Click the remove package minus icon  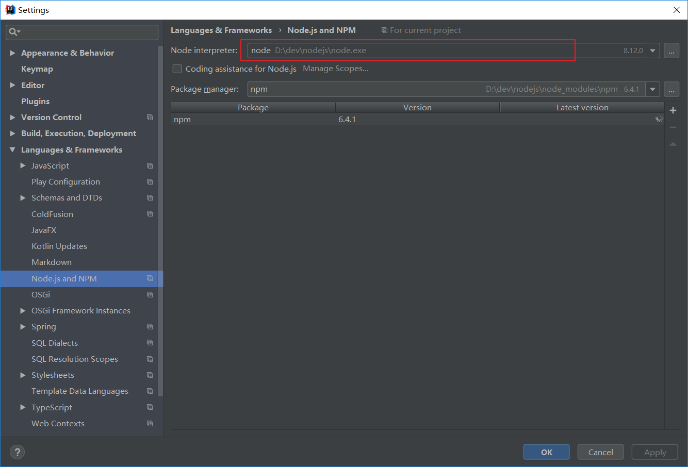(673, 127)
